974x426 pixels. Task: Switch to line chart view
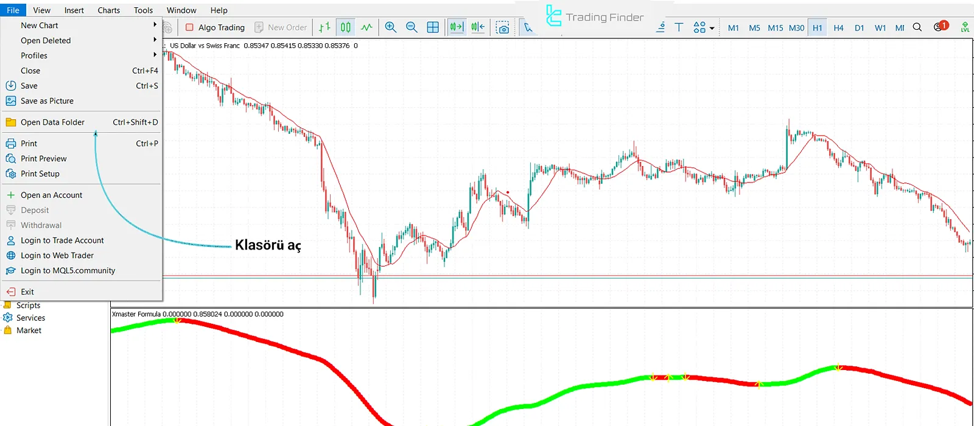tap(366, 27)
